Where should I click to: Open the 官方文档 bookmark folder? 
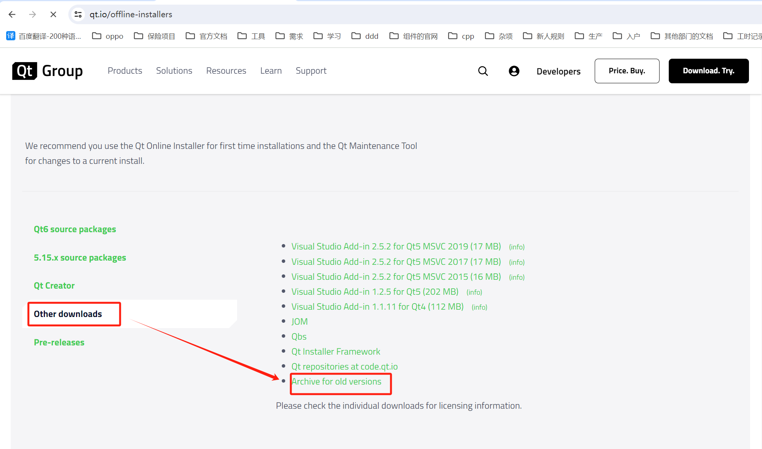(206, 36)
